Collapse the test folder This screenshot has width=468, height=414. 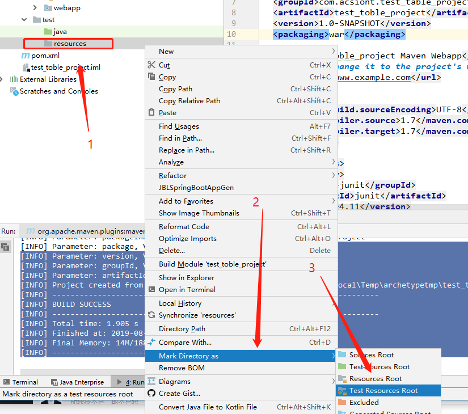(24, 20)
